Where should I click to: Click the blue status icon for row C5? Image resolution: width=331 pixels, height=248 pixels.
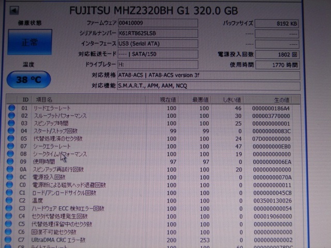(x=9, y=224)
